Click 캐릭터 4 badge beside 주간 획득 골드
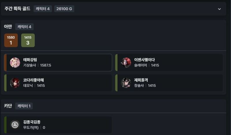The image size is (231, 135). point(42,9)
